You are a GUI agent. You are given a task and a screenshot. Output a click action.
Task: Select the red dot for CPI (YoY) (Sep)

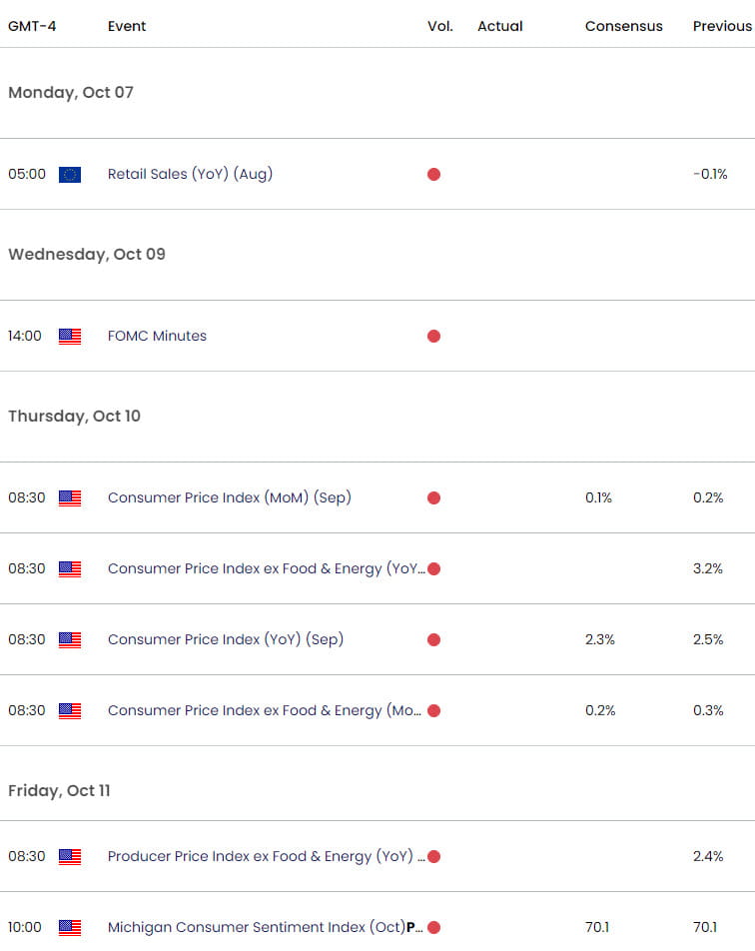point(433,639)
